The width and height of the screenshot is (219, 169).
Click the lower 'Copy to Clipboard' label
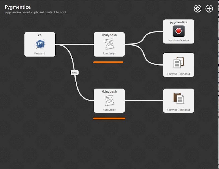click(178, 110)
